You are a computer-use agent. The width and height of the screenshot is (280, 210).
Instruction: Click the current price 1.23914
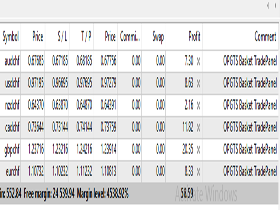click(x=108, y=149)
